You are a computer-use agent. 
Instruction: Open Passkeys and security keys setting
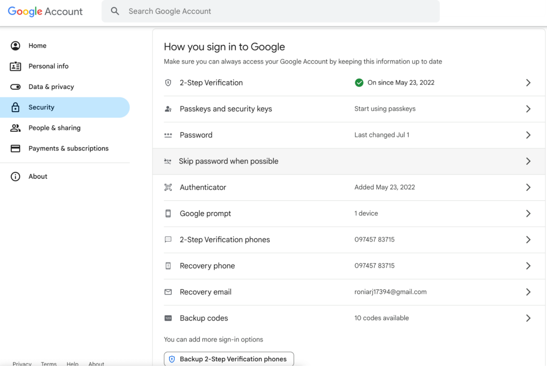coord(349,109)
